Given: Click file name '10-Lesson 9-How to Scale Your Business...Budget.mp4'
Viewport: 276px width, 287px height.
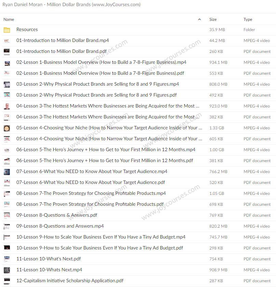Looking at the screenshot, I should pyautogui.click(x=101, y=237).
